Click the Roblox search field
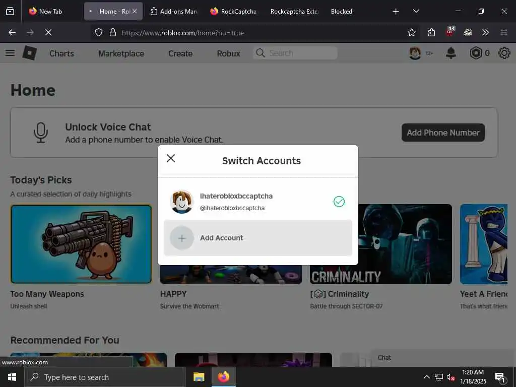516x387 pixels. [x=295, y=53]
